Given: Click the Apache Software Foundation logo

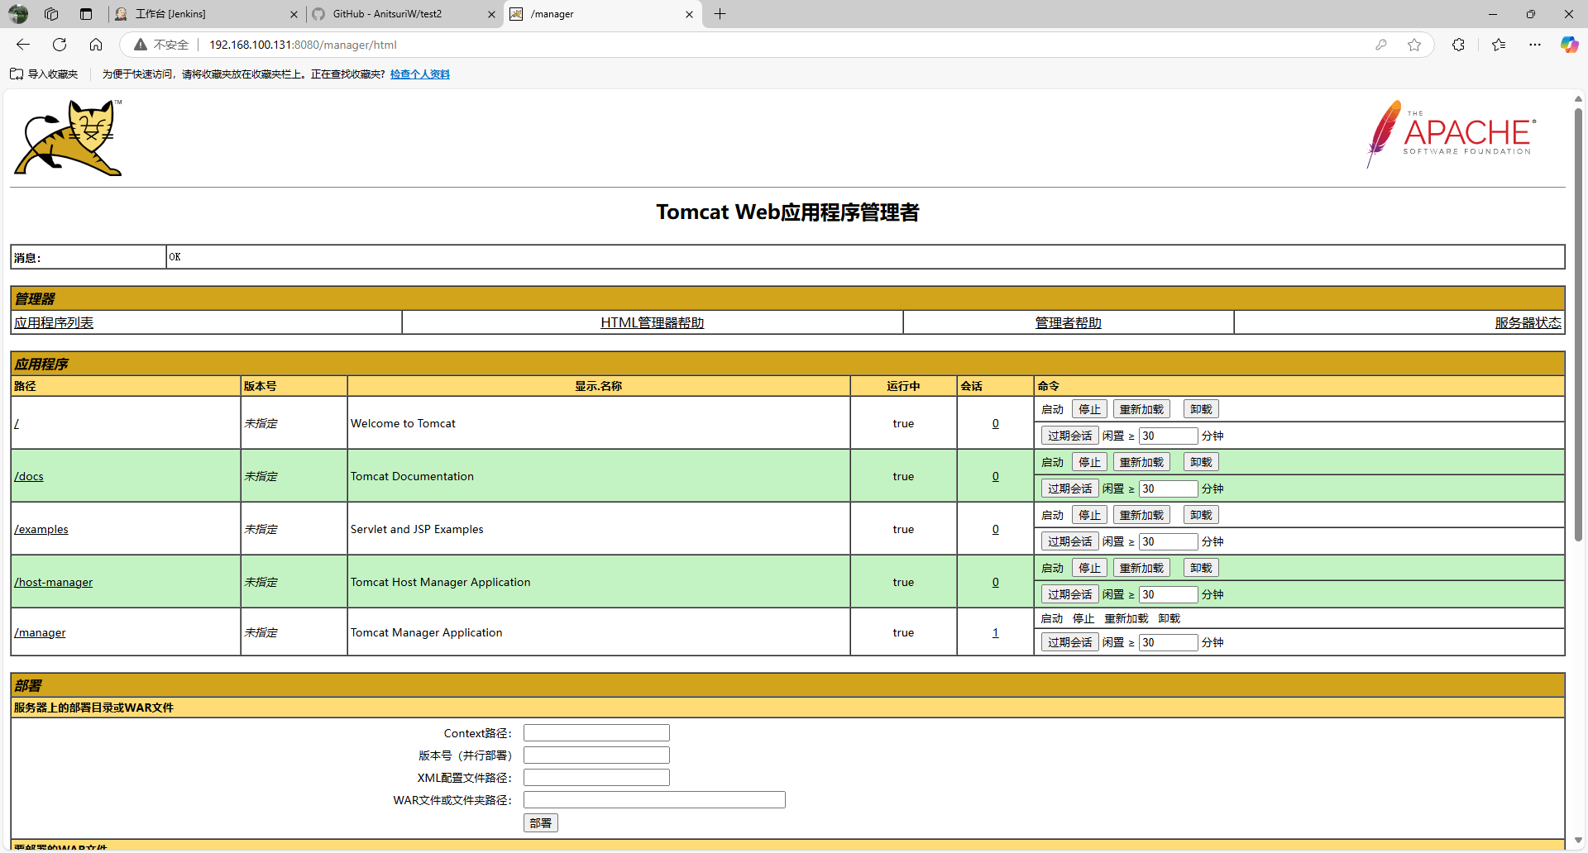Looking at the screenshot, I should coord(1452,134).
